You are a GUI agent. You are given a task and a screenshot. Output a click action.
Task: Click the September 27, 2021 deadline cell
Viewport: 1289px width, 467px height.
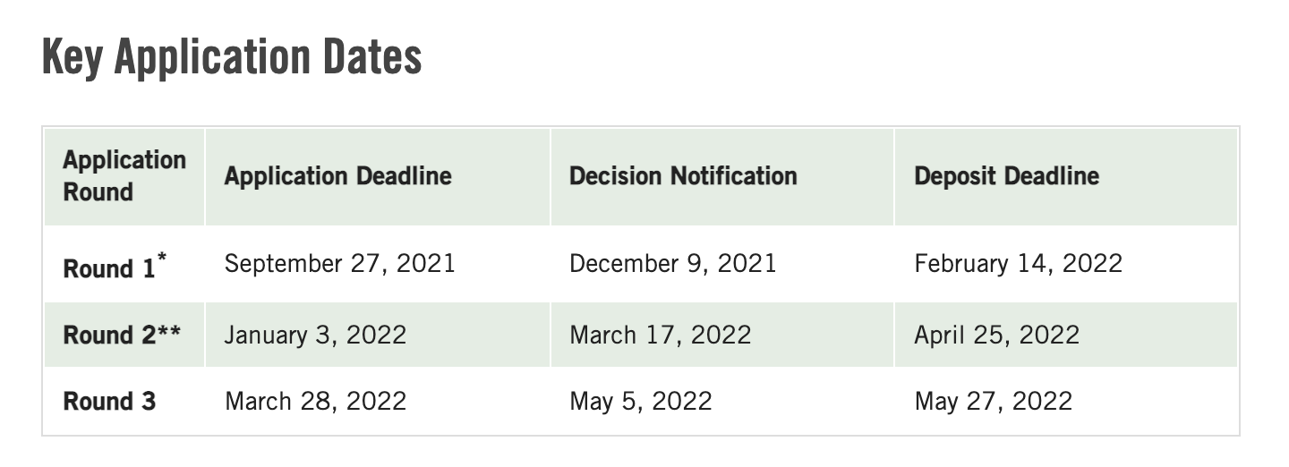pos(340,264)
